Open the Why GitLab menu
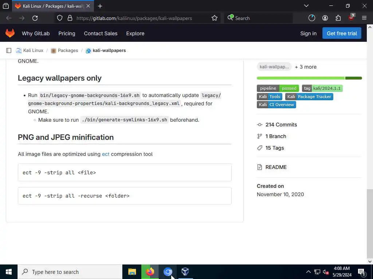Viewport: 373px width, 279px height. pos(36,33)
